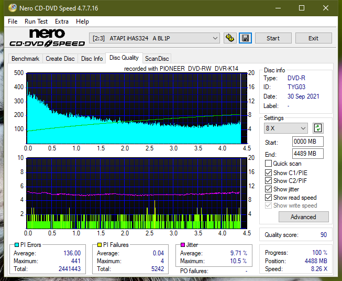Click the Speed 8.26 X value
The image size is (342, 281).
pyautogui.click(x=319, y=269)
